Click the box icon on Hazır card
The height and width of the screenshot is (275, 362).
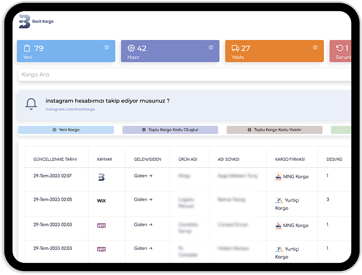(211, 47)
